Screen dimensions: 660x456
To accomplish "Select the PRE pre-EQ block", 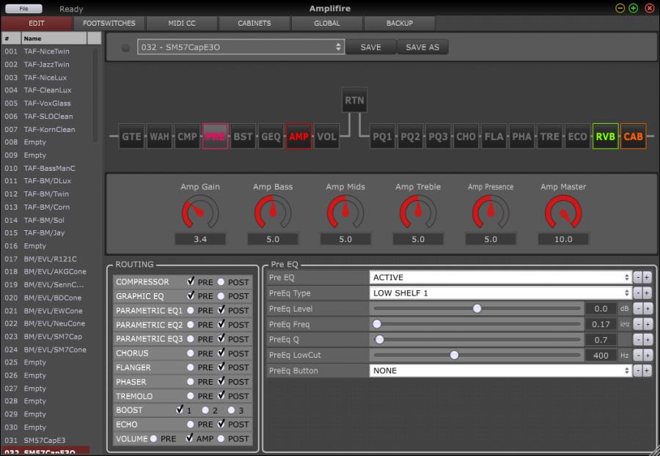I will point(215,136).
